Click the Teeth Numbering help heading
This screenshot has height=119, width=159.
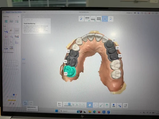(x=30, y=23)
